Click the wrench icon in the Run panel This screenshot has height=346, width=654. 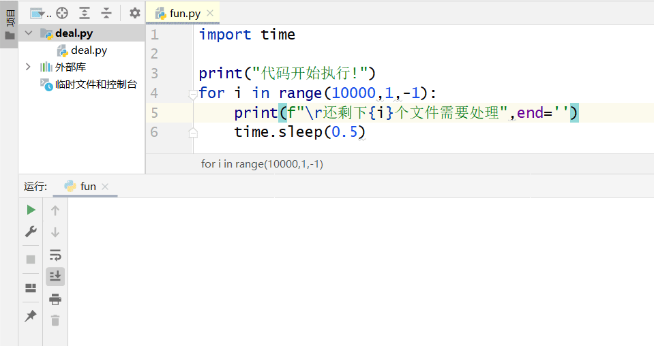click(x=31, y=232)
